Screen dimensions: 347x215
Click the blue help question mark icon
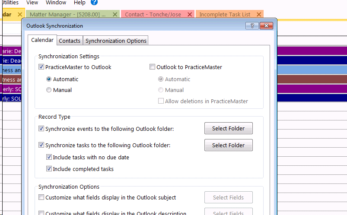[94, 3]
